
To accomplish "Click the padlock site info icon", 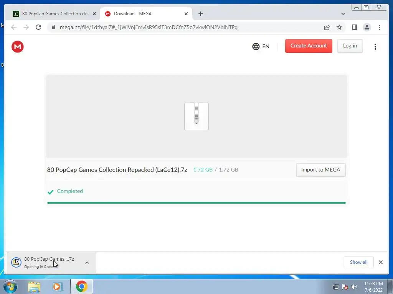I will coord(53,27).
